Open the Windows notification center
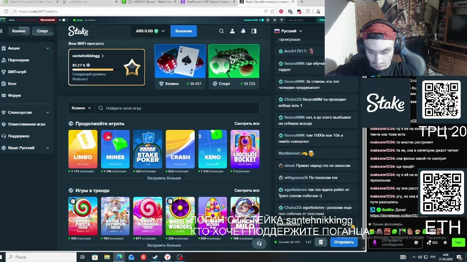The image size is (467, 262). [460, 257]
